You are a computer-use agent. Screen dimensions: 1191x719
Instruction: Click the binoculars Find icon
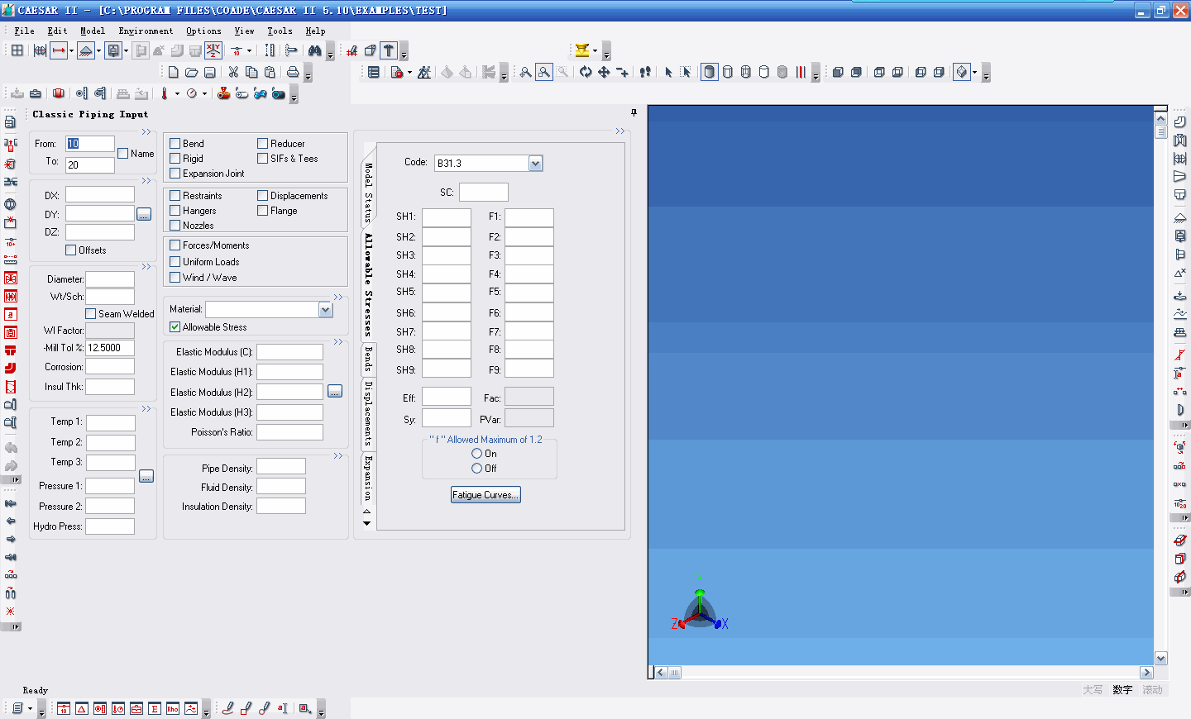coord(315,50)
